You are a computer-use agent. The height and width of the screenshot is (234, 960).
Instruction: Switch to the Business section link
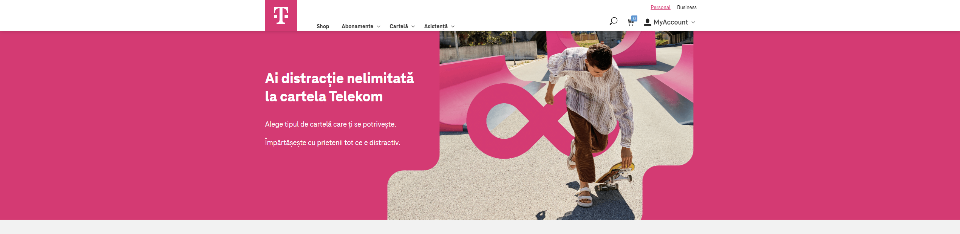tap(687, 7)
